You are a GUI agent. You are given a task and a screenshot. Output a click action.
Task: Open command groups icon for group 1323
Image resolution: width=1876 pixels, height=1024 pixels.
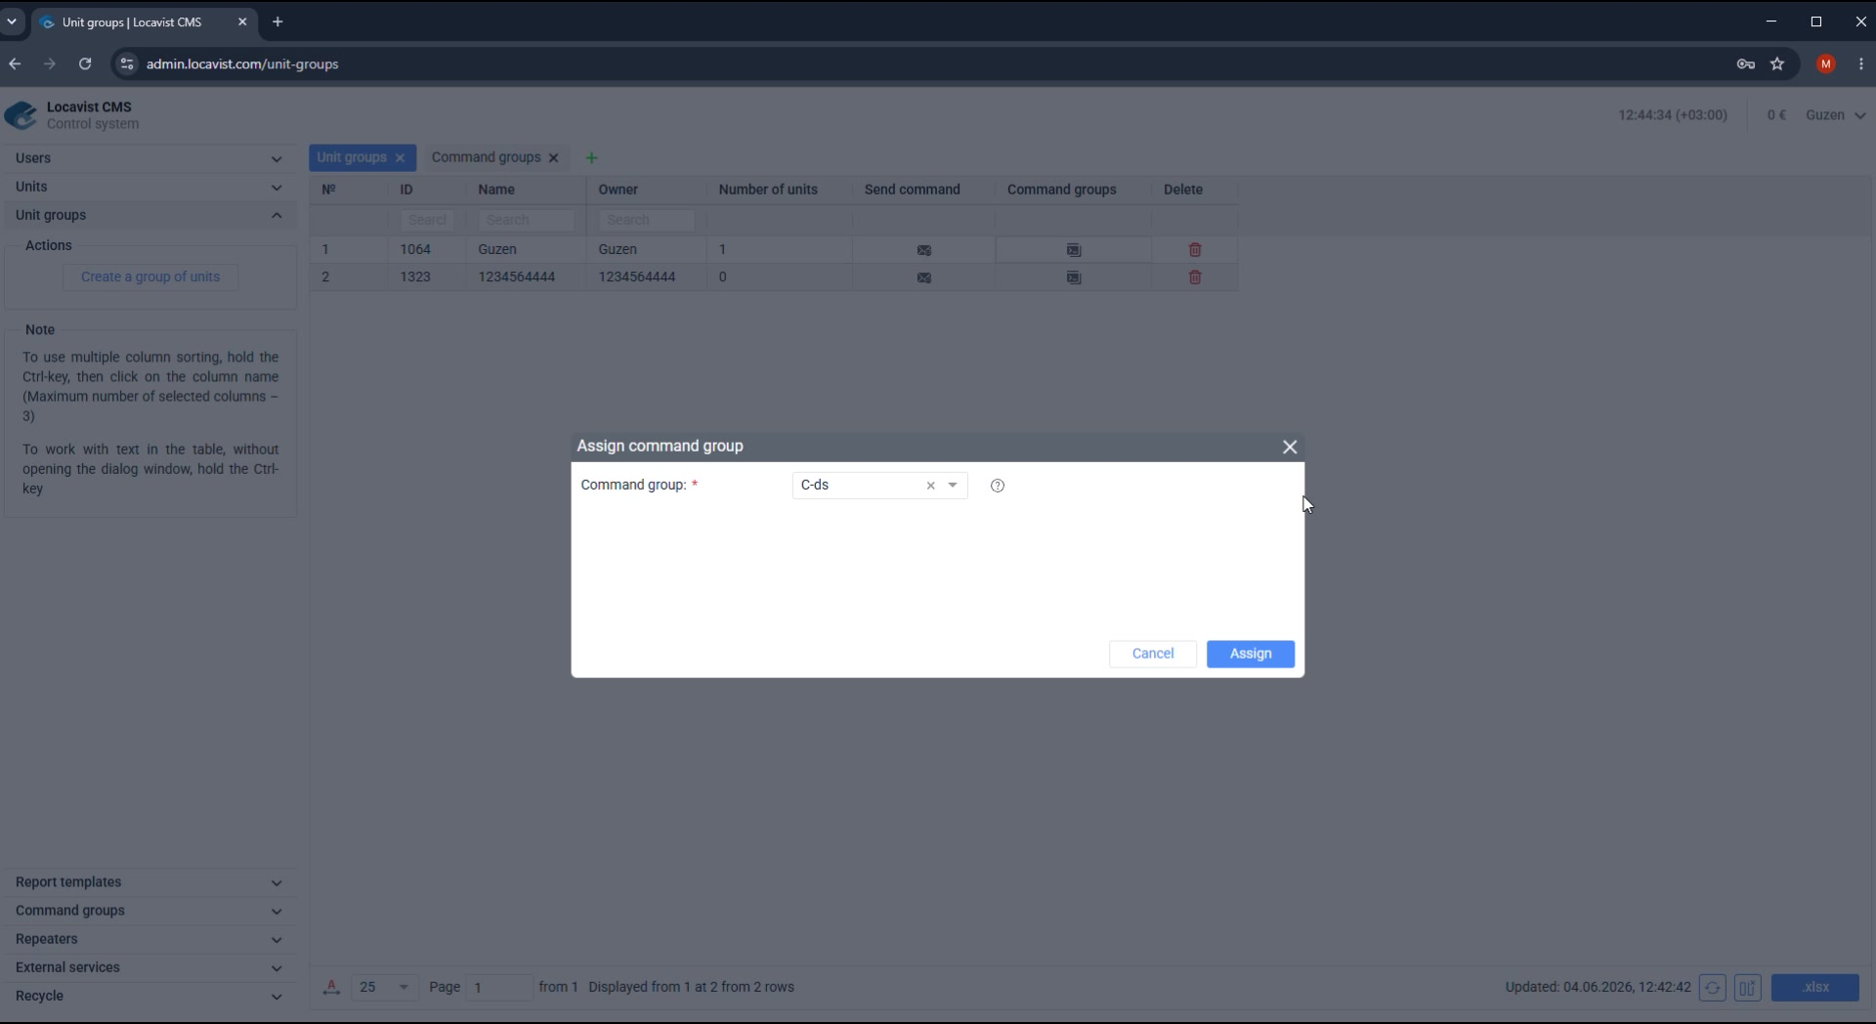[x=1074, y=277]
